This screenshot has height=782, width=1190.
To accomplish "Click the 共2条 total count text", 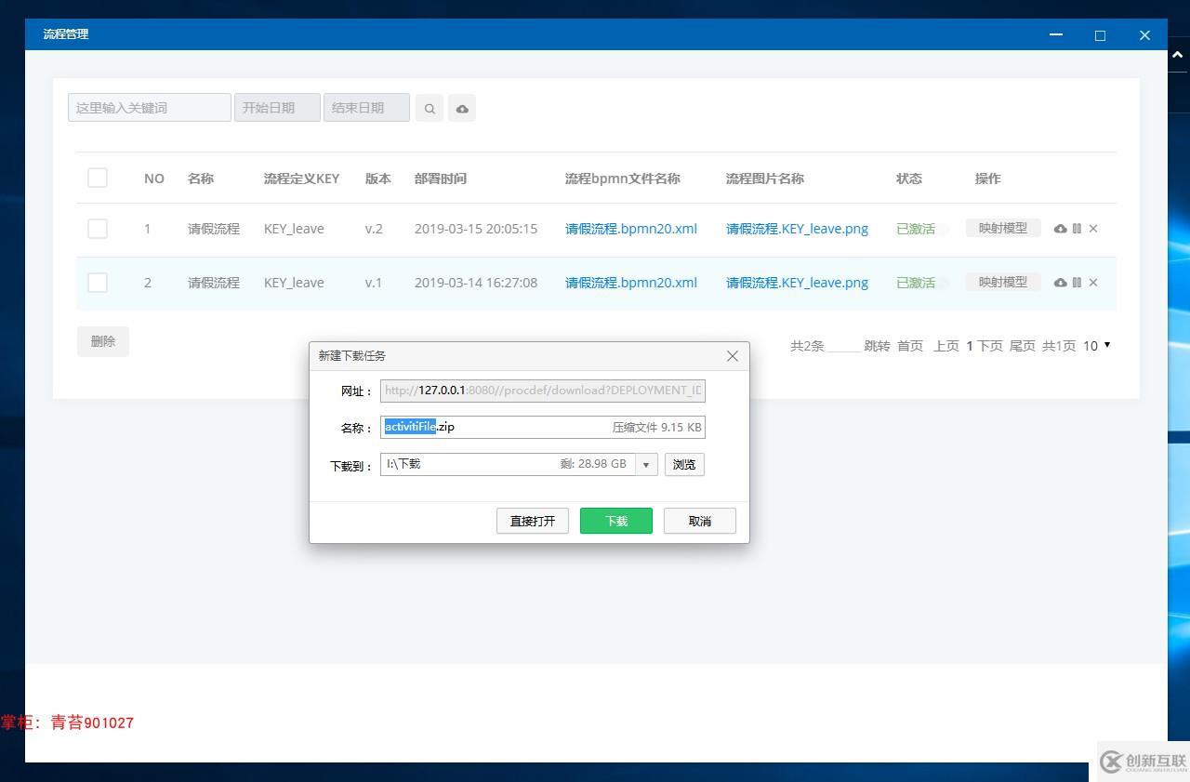I will 807,346.
